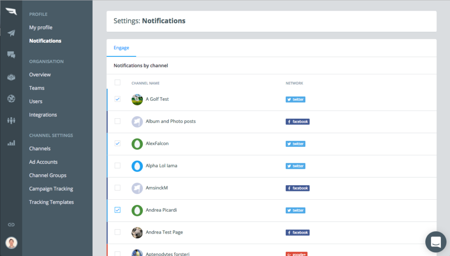Click the AlexFalcon avatar icon
Screen dimensions: 450x256
pos(137,144)
